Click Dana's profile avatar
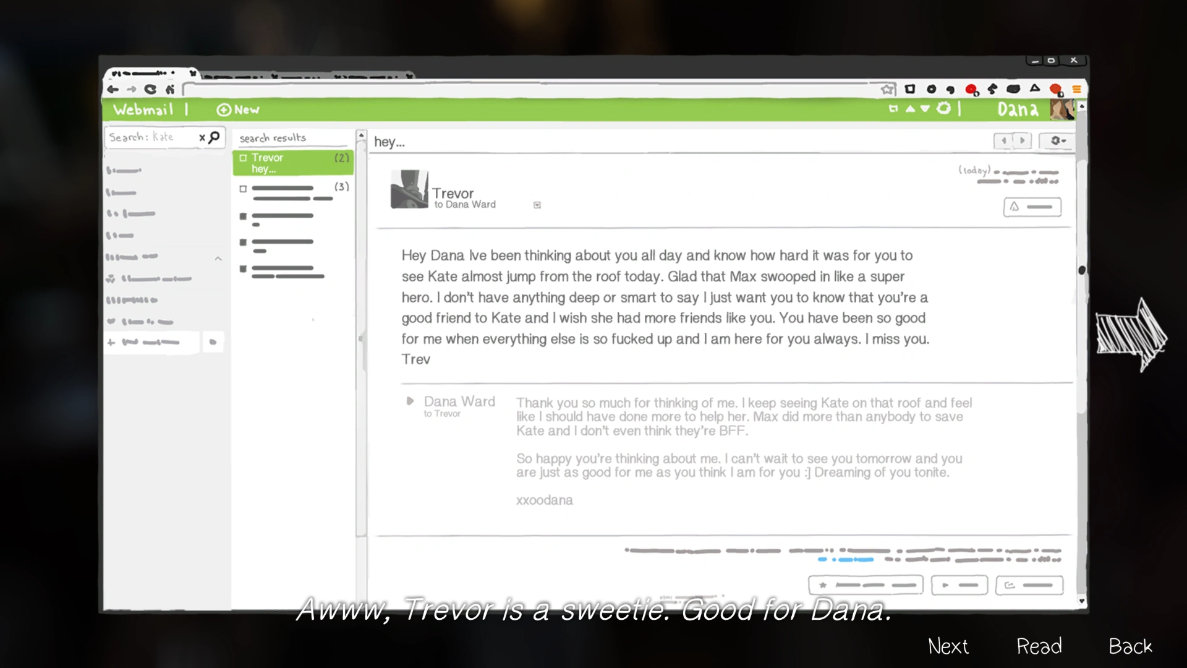This screenshot has width=1187, height=668. tap(1061, 109)
